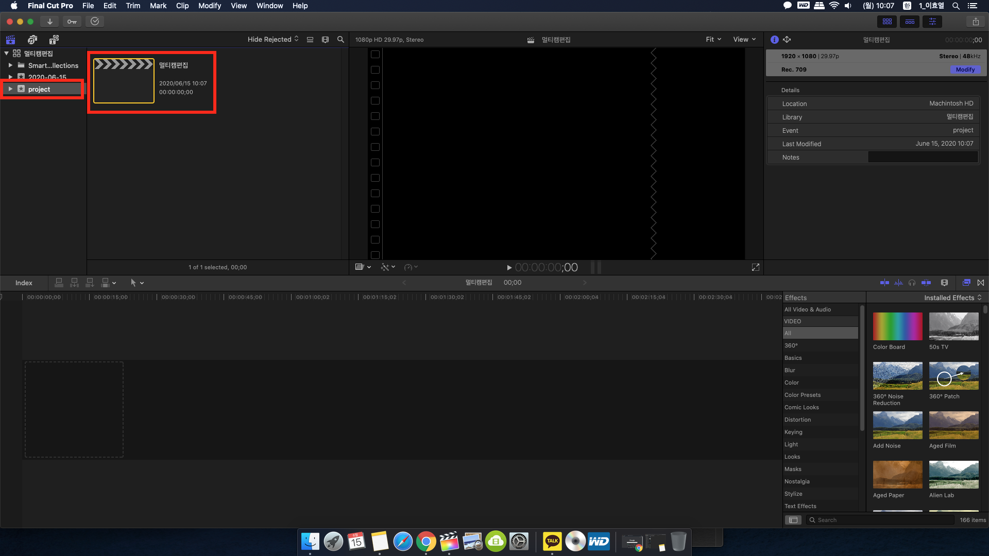Open the Photos and Audio sidebar

pos(32,40)
